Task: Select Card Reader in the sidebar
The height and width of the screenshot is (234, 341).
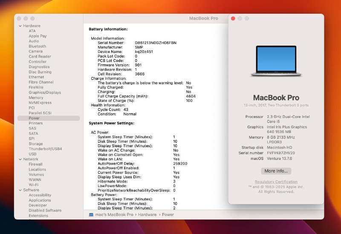Action: tap(40, 57)
